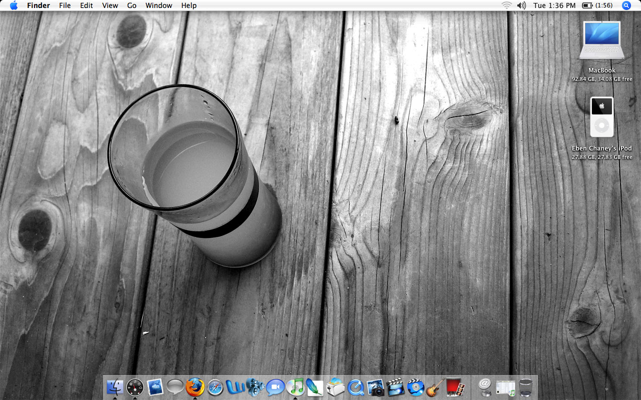The height and width of the screenshot is (400, 641).
Task: Click "27.88 GB, 27.83 GB free" text
Action: (x=602, y=157)
